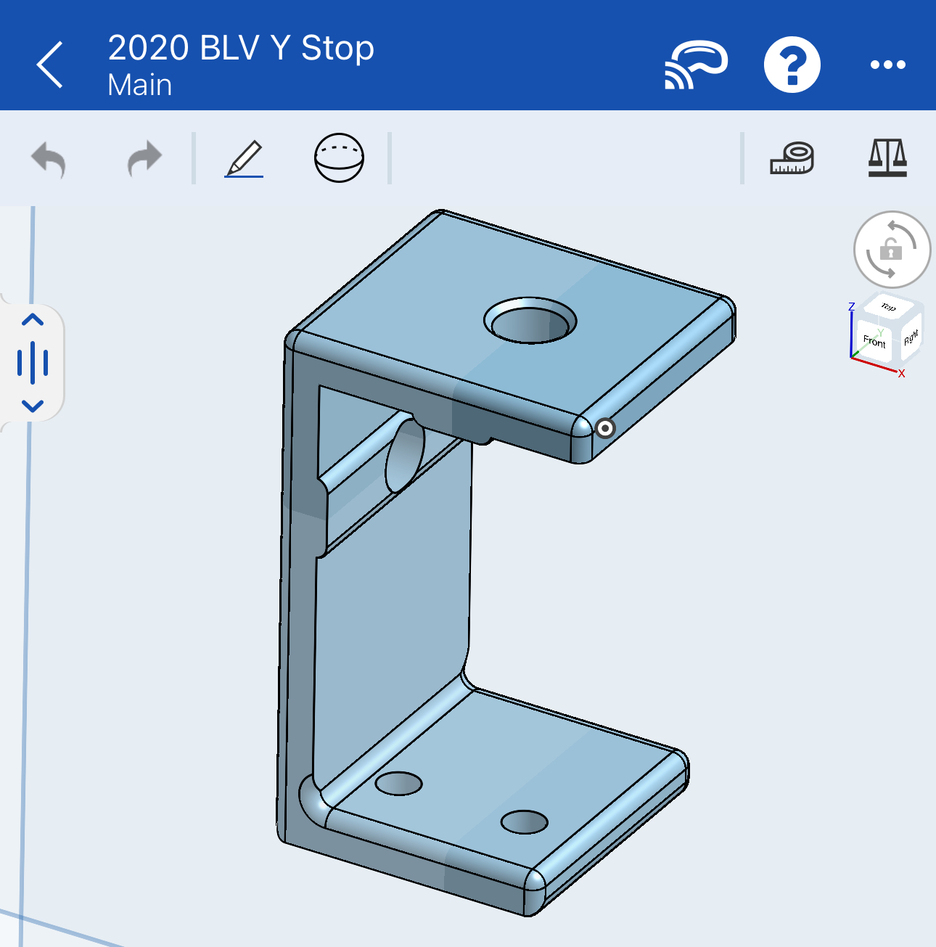Viewport: 936px width, 947px height.
Task: Open the three-dot more options menu
Action: [888, 65]
